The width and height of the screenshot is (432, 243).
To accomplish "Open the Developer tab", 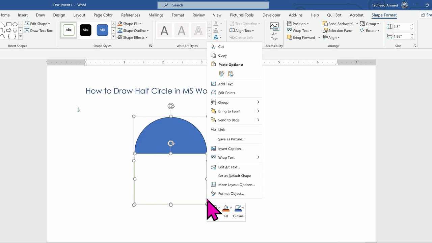I will point(271,15).
